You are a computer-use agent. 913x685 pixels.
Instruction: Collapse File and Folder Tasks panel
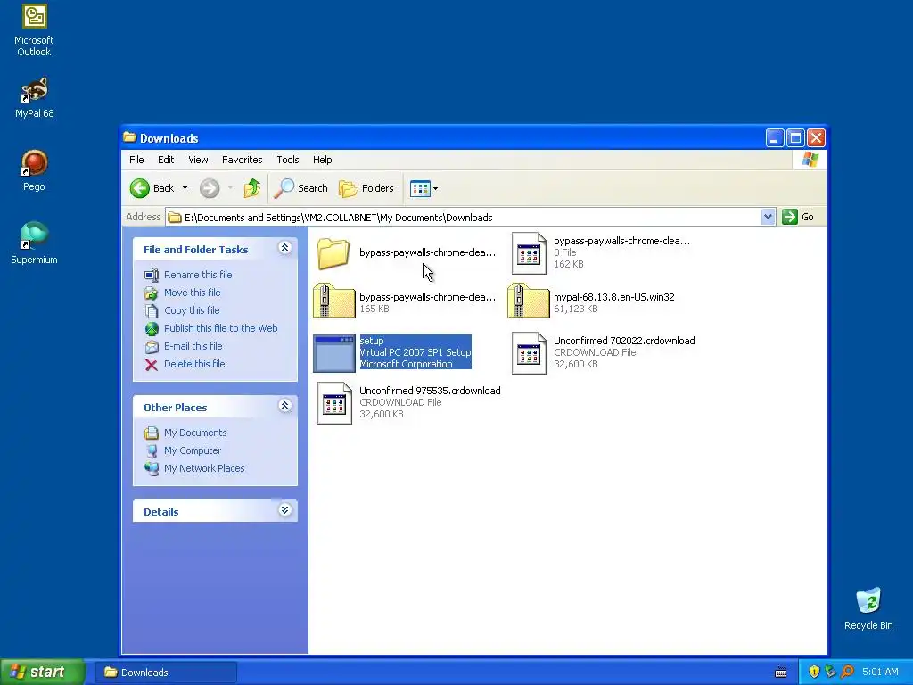(x=284, y=248)
